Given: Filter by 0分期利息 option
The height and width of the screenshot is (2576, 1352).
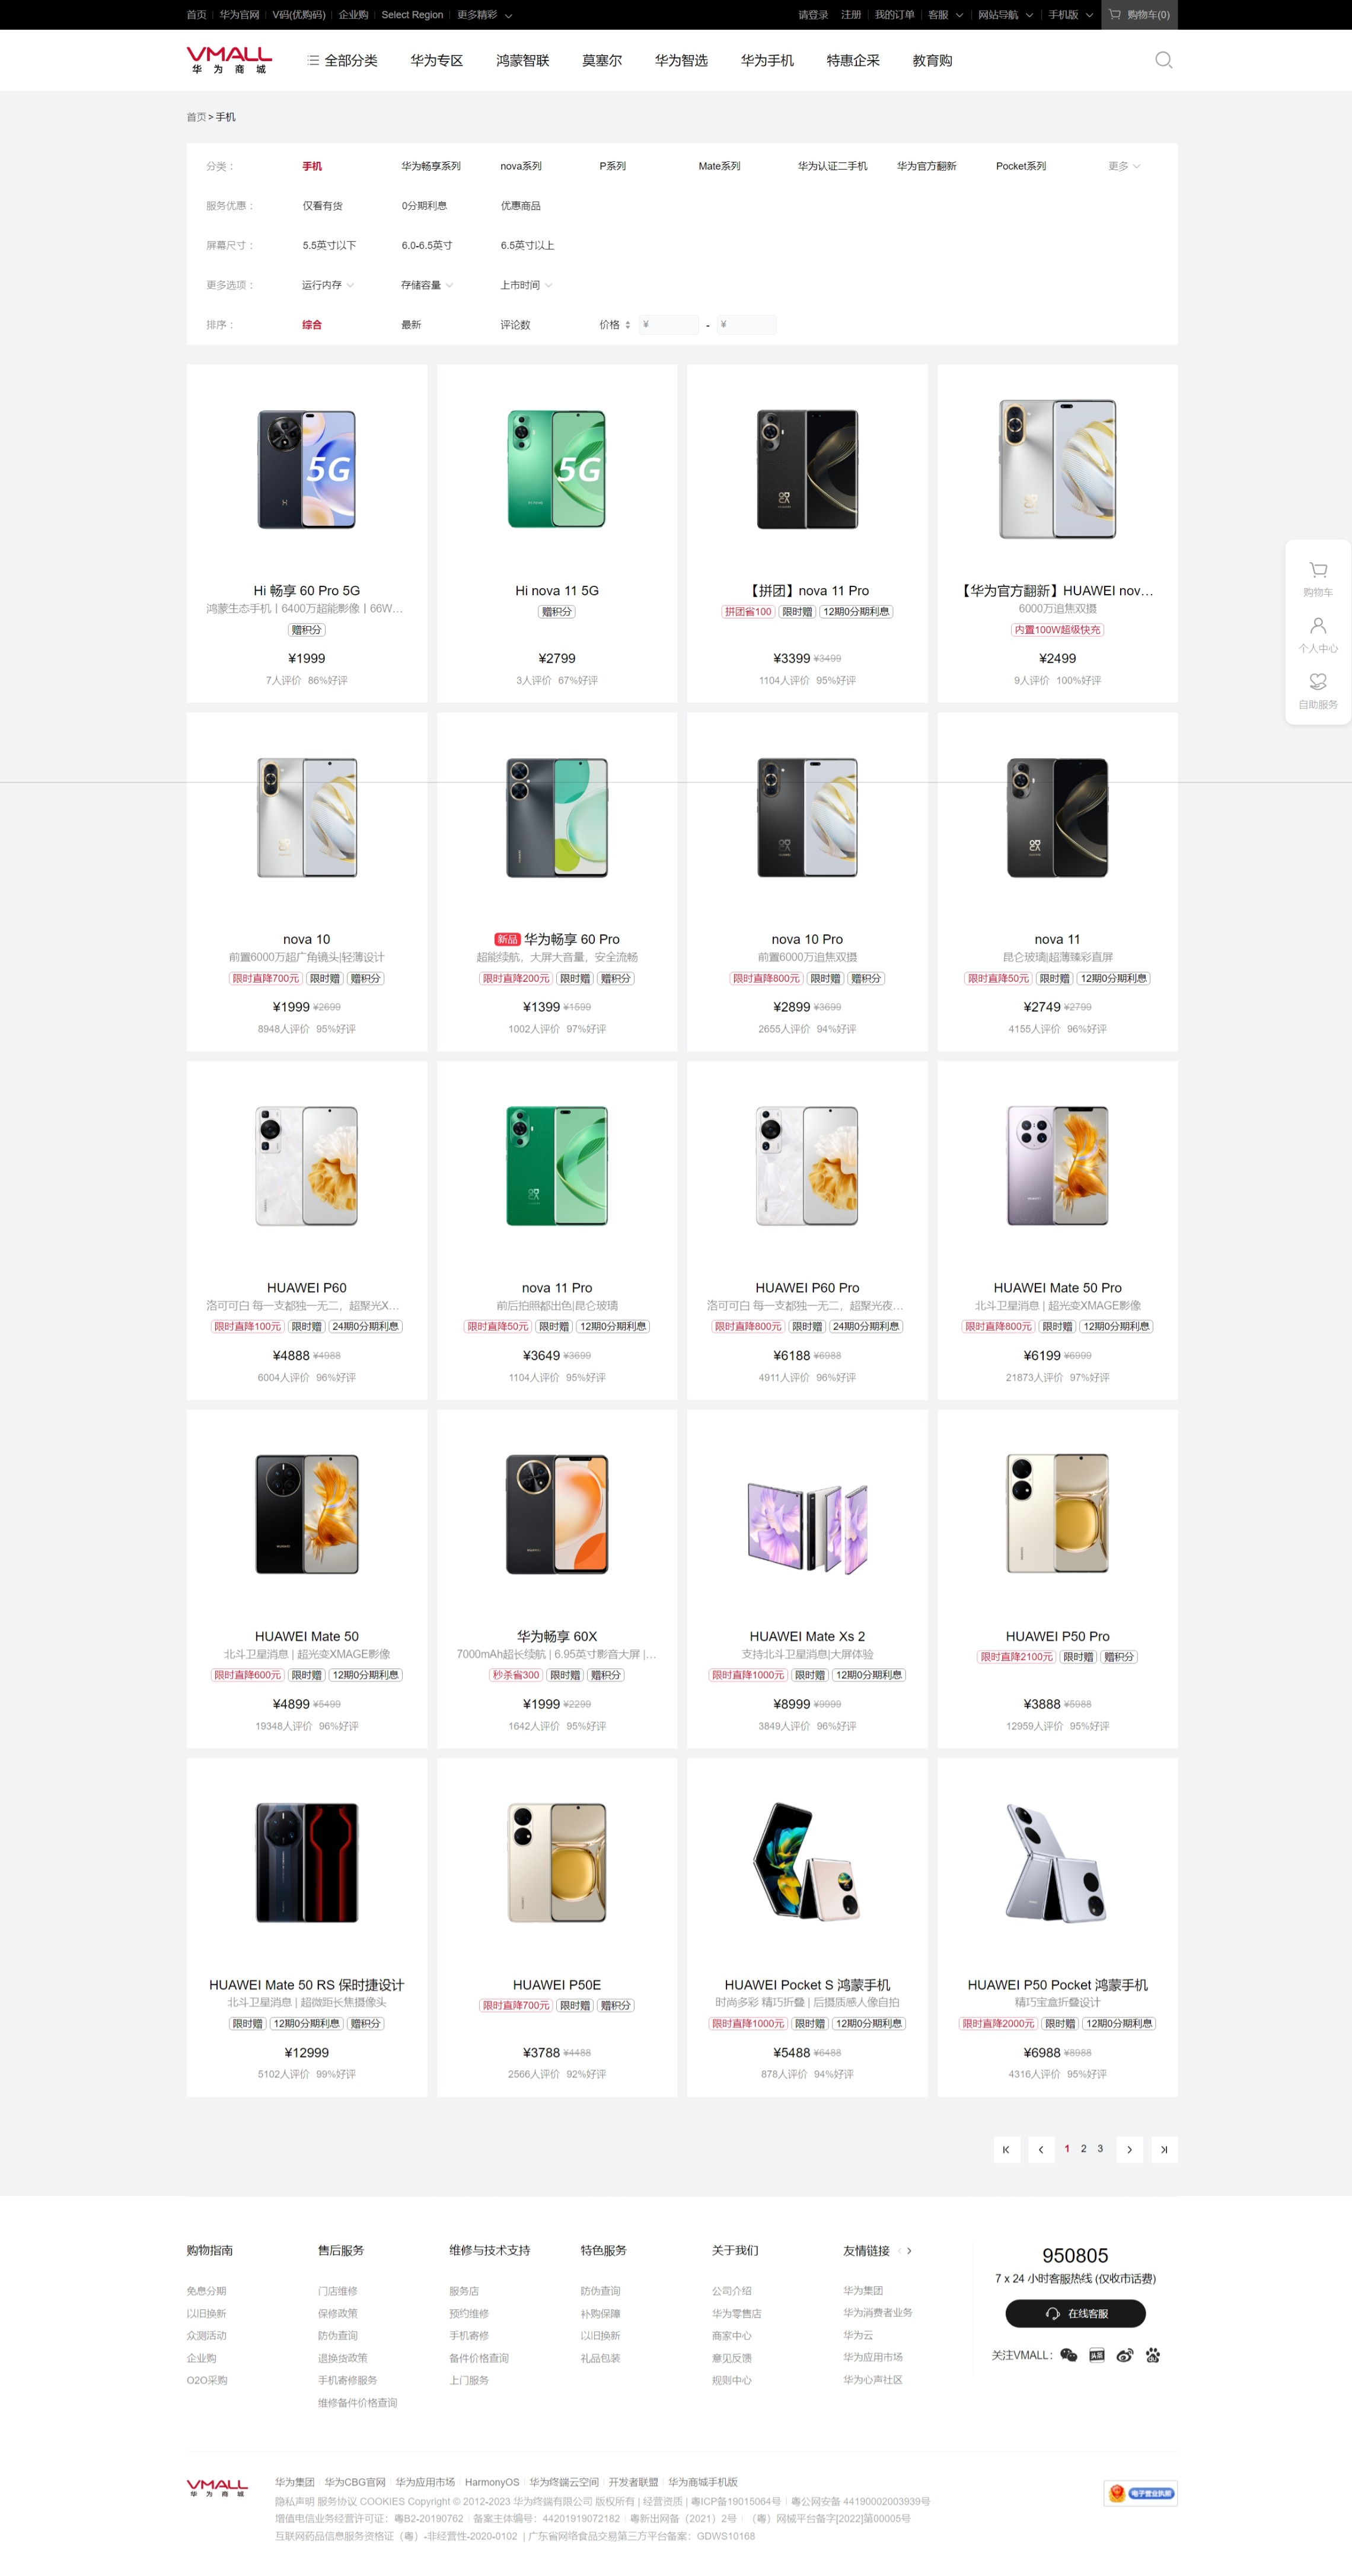Looking at the screenshot, I should [x=424, y=206].
